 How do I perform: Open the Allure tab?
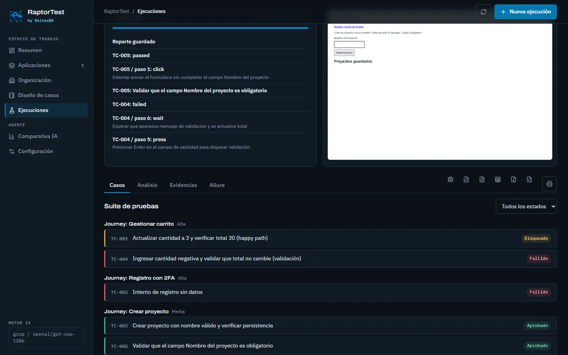click(x=217, y=185)
